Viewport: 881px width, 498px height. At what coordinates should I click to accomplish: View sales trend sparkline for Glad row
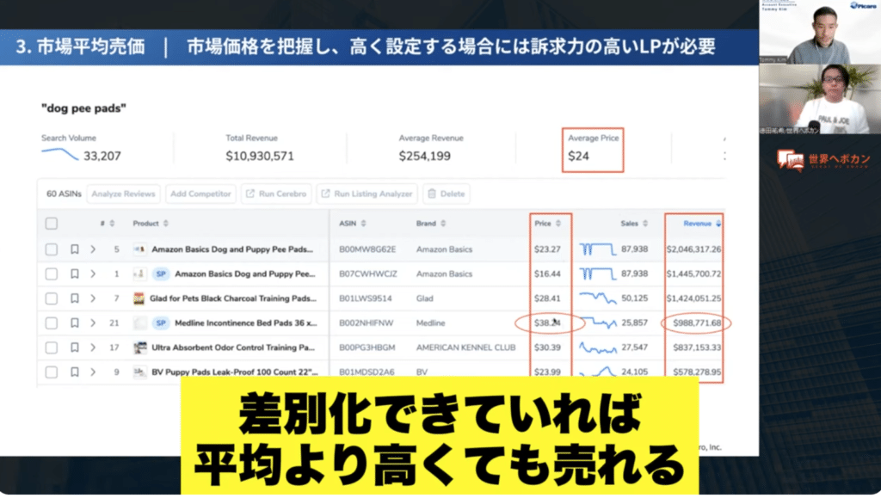point(597,298)
